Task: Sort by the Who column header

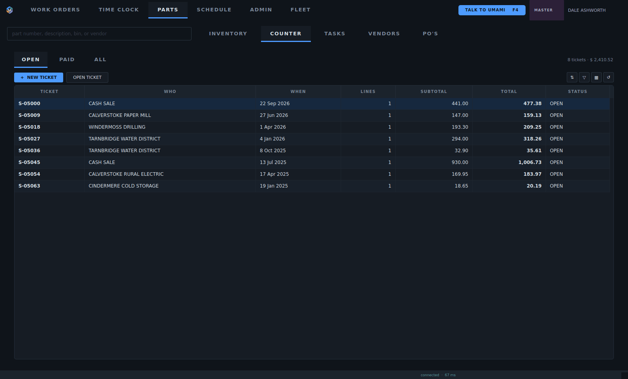Action: (170, 91)
